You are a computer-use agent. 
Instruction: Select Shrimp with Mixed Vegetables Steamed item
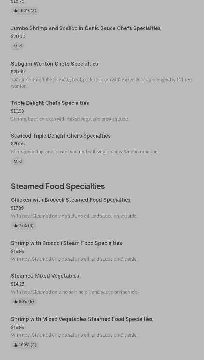click(x=82, y=319)
